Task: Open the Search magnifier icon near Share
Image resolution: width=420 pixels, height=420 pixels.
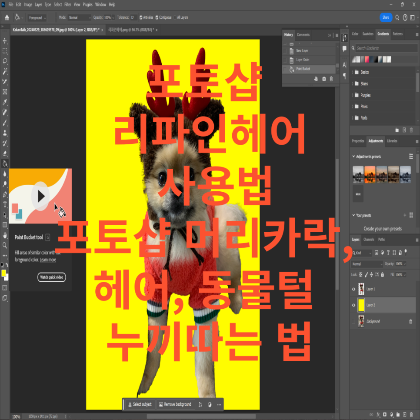Action: click(x=397, y=18)
